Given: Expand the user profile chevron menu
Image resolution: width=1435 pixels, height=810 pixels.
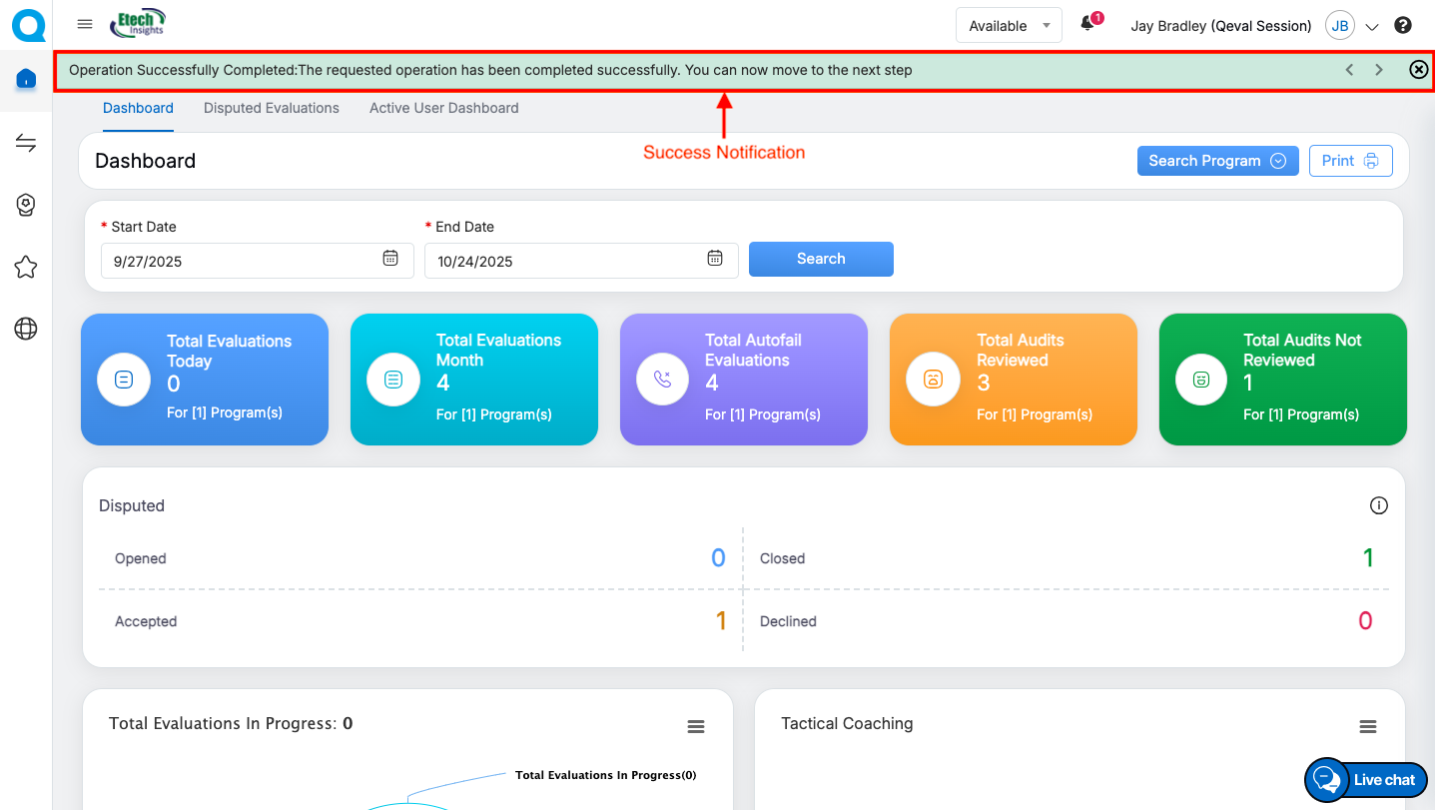Looking at the screenshot, I should [1371, 27].
